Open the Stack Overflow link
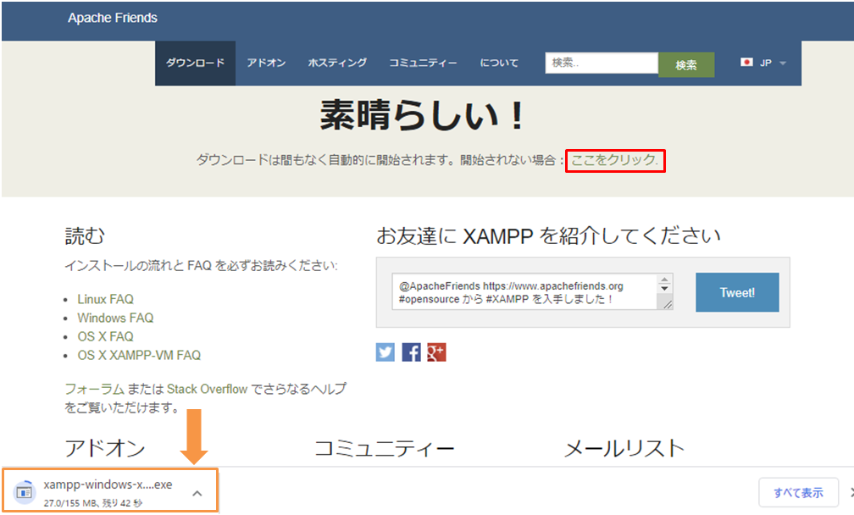 coord(207,389)
